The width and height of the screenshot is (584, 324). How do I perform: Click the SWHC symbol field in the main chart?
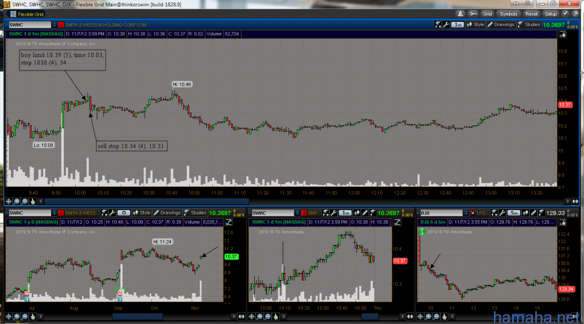(29, 25)
